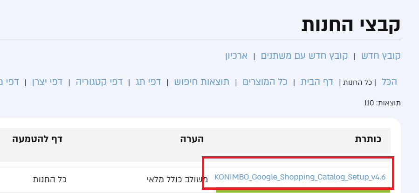This screenshot has height=193, width=419.
Task: Select the 'הכל' filter tab
Action: coord(389,83)
